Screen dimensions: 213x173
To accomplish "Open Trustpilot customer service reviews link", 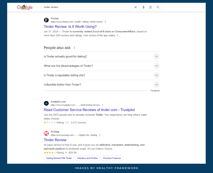I will (x=89, y=110).
